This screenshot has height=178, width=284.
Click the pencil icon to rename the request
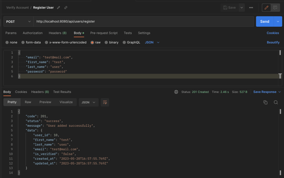59,7
